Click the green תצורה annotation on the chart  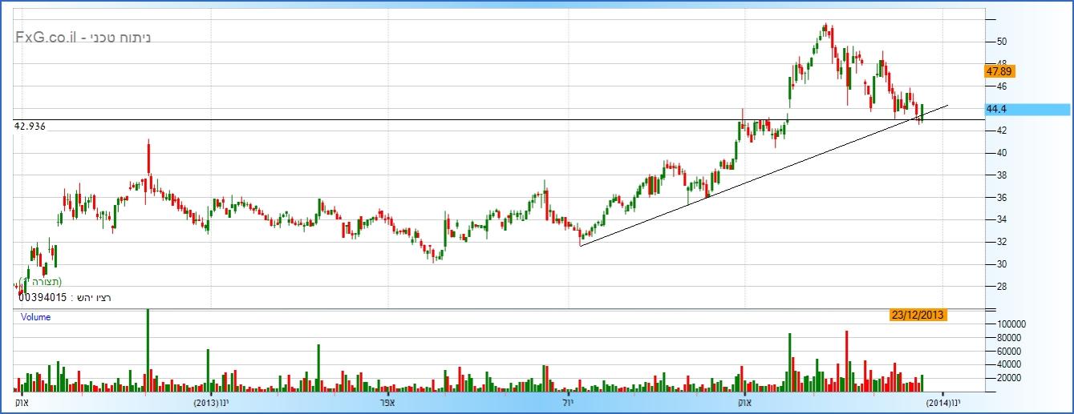[44, 281]
